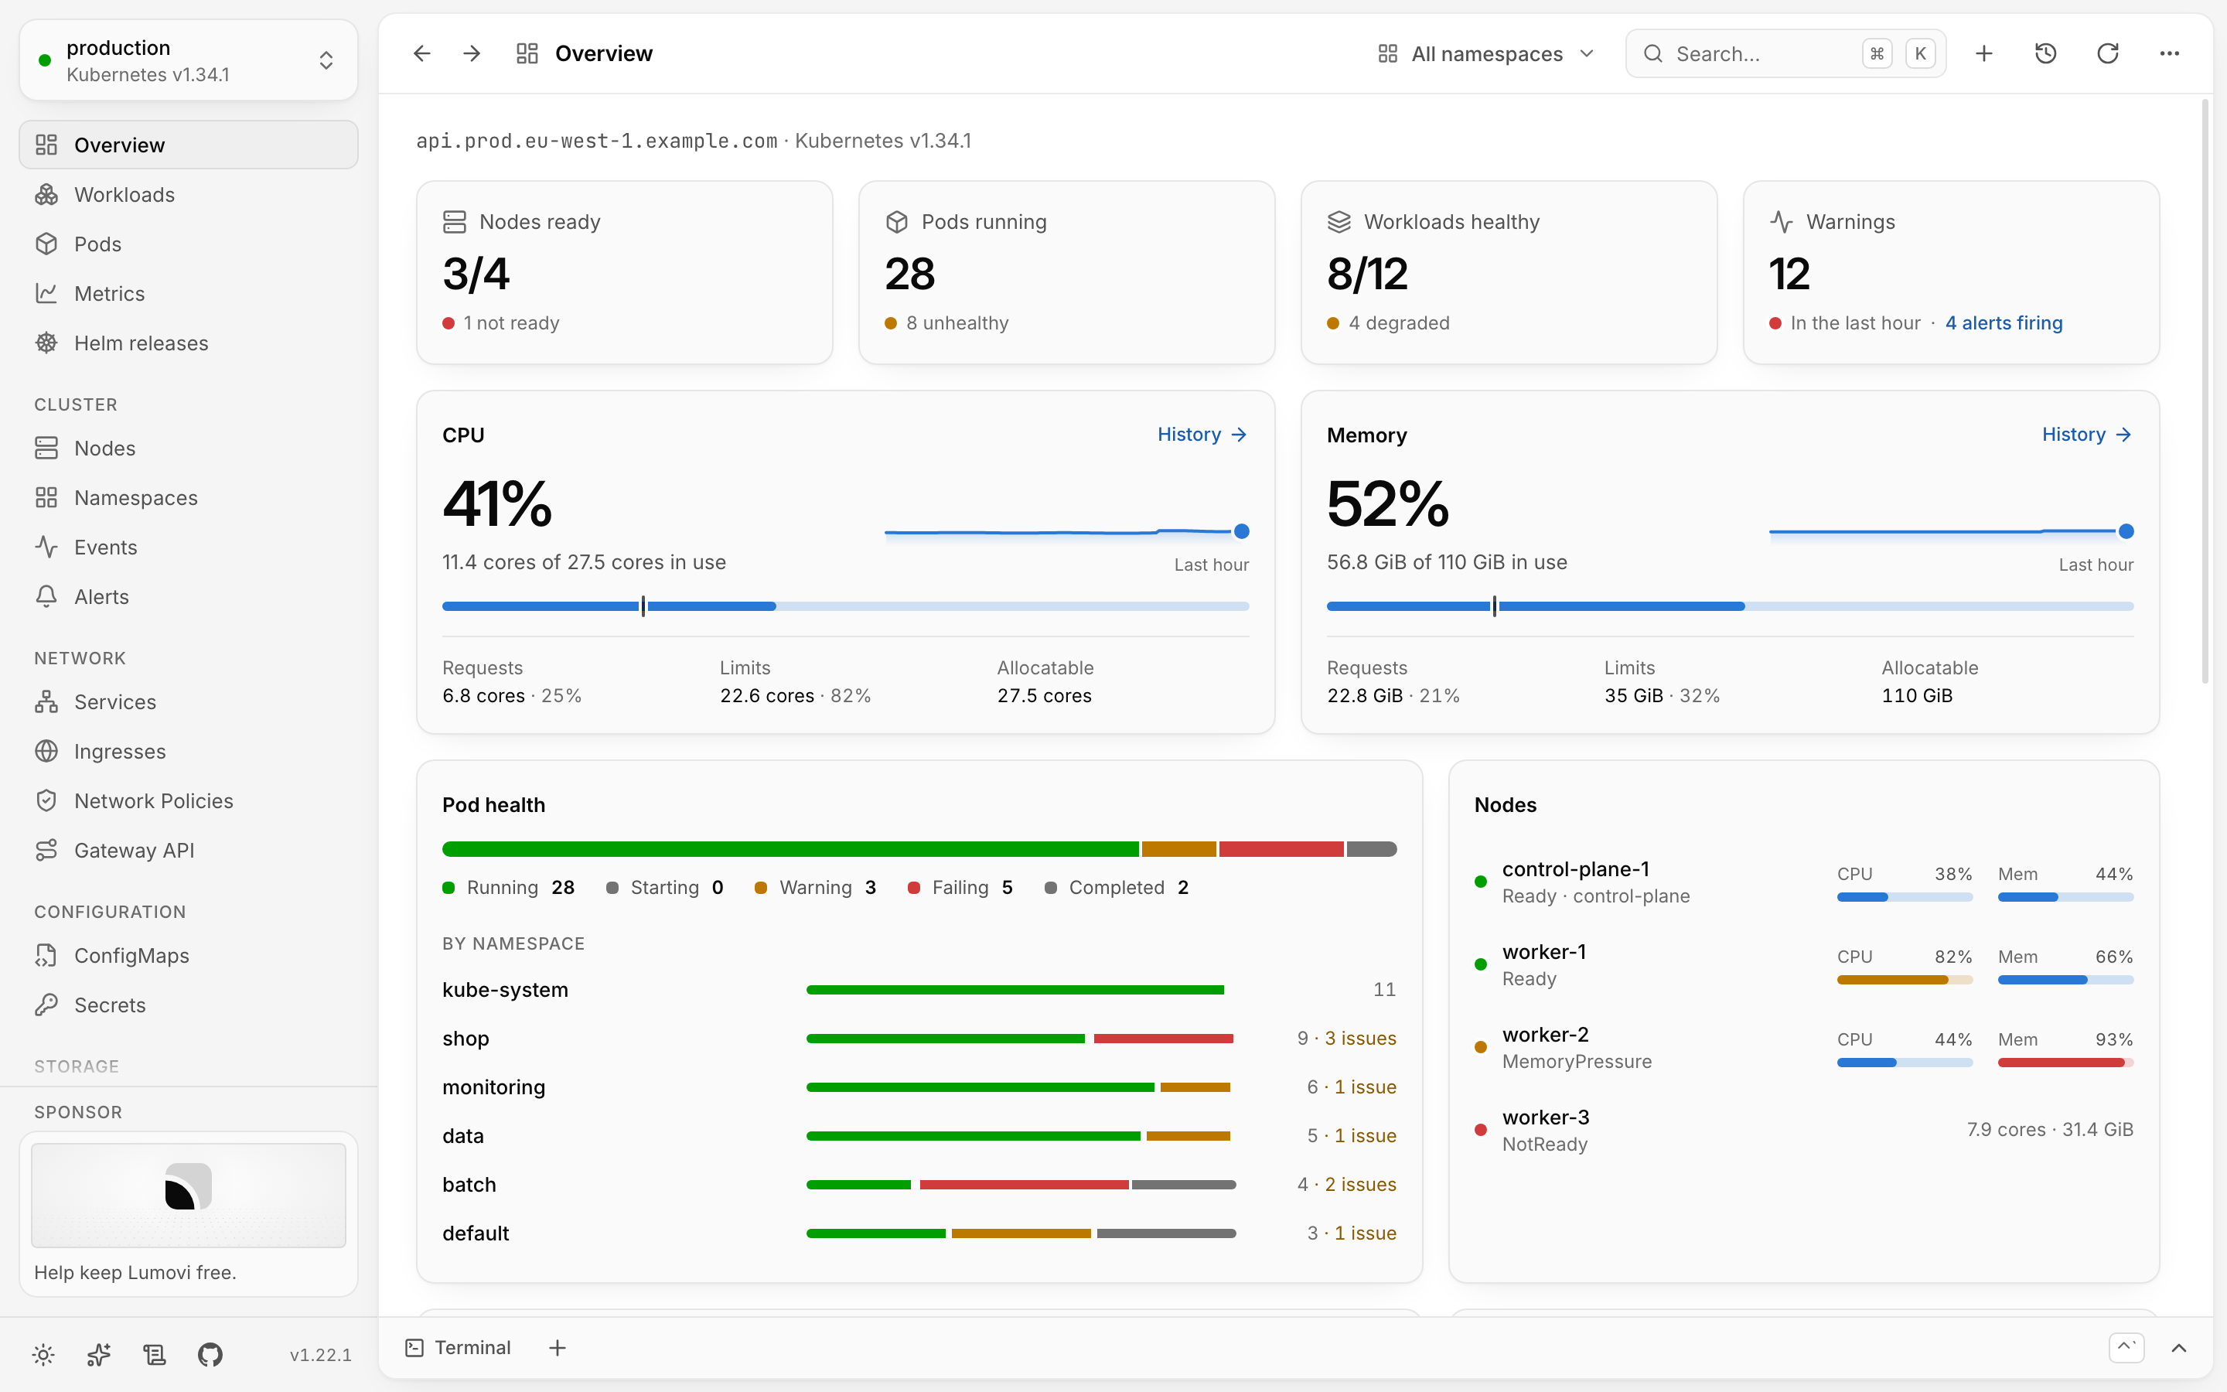Open the All namespaces dropdown

pyautogui.click(x=1486, y=53)
